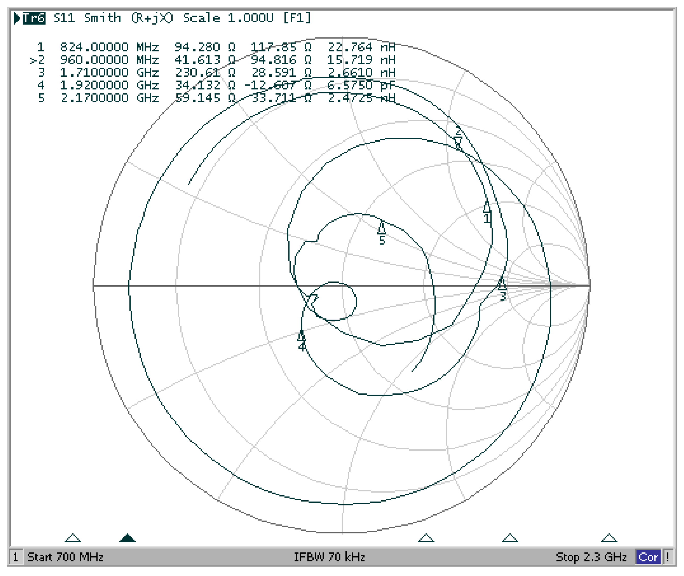Click the 22.764 nH inductance value
Image resolution: width=684 pixels, height=576 pixels.
tap(361, 47)
